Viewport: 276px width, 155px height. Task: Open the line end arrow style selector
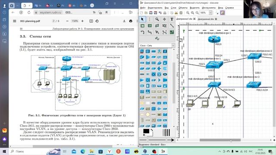pos(170,140)
